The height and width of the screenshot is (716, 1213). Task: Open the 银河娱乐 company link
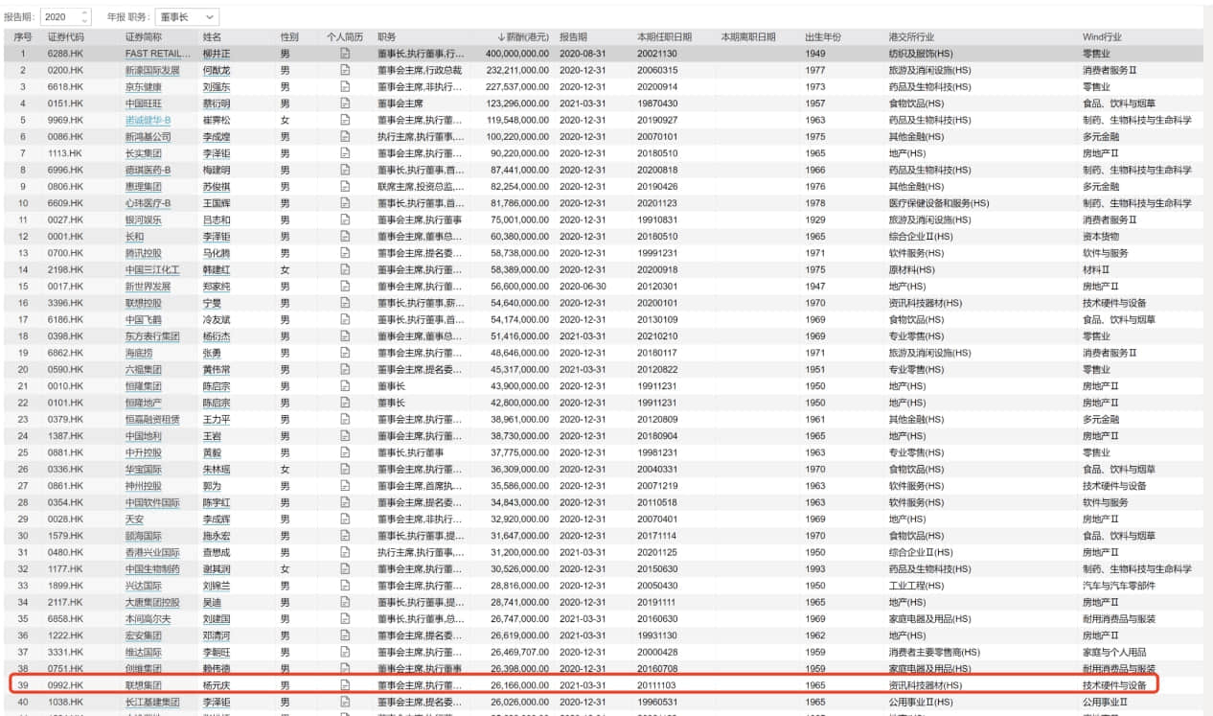144,219
